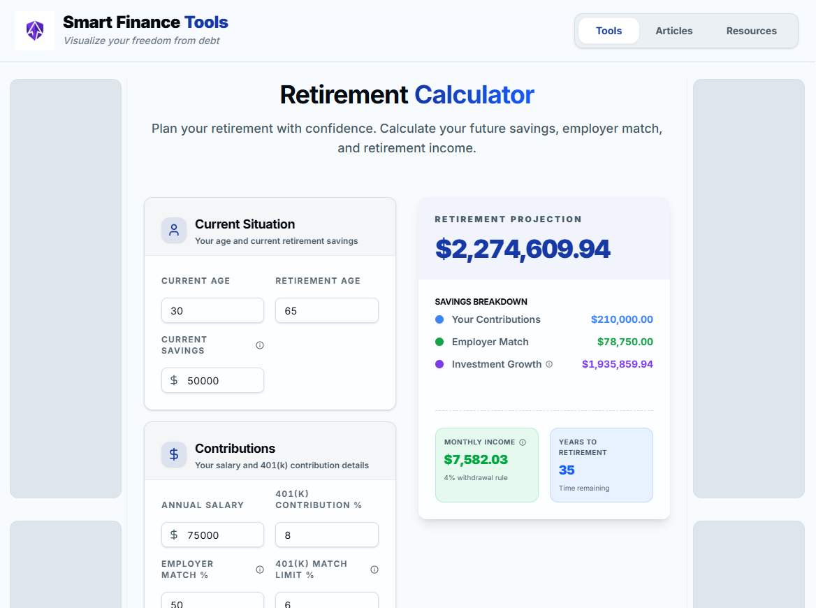
Task: Select the Annual Salary input field
Action: pos(212,535)
